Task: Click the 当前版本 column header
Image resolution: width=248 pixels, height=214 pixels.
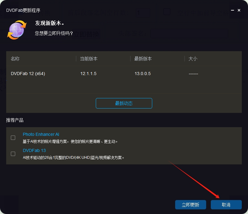Action: (89, 59)
